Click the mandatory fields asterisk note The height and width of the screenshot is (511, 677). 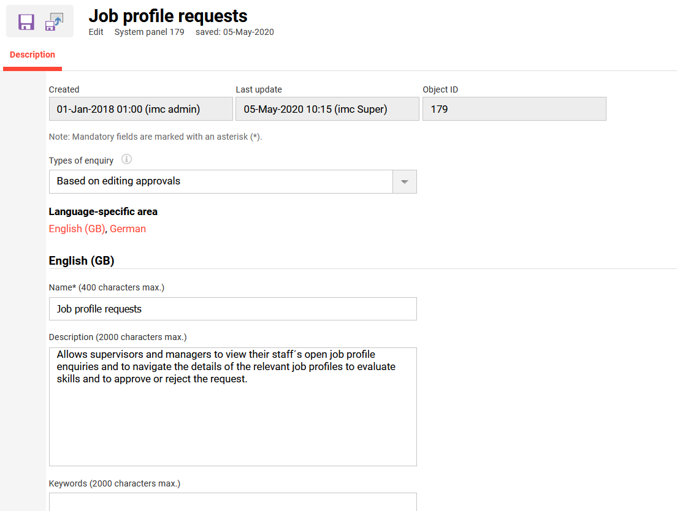click(155, 137)
